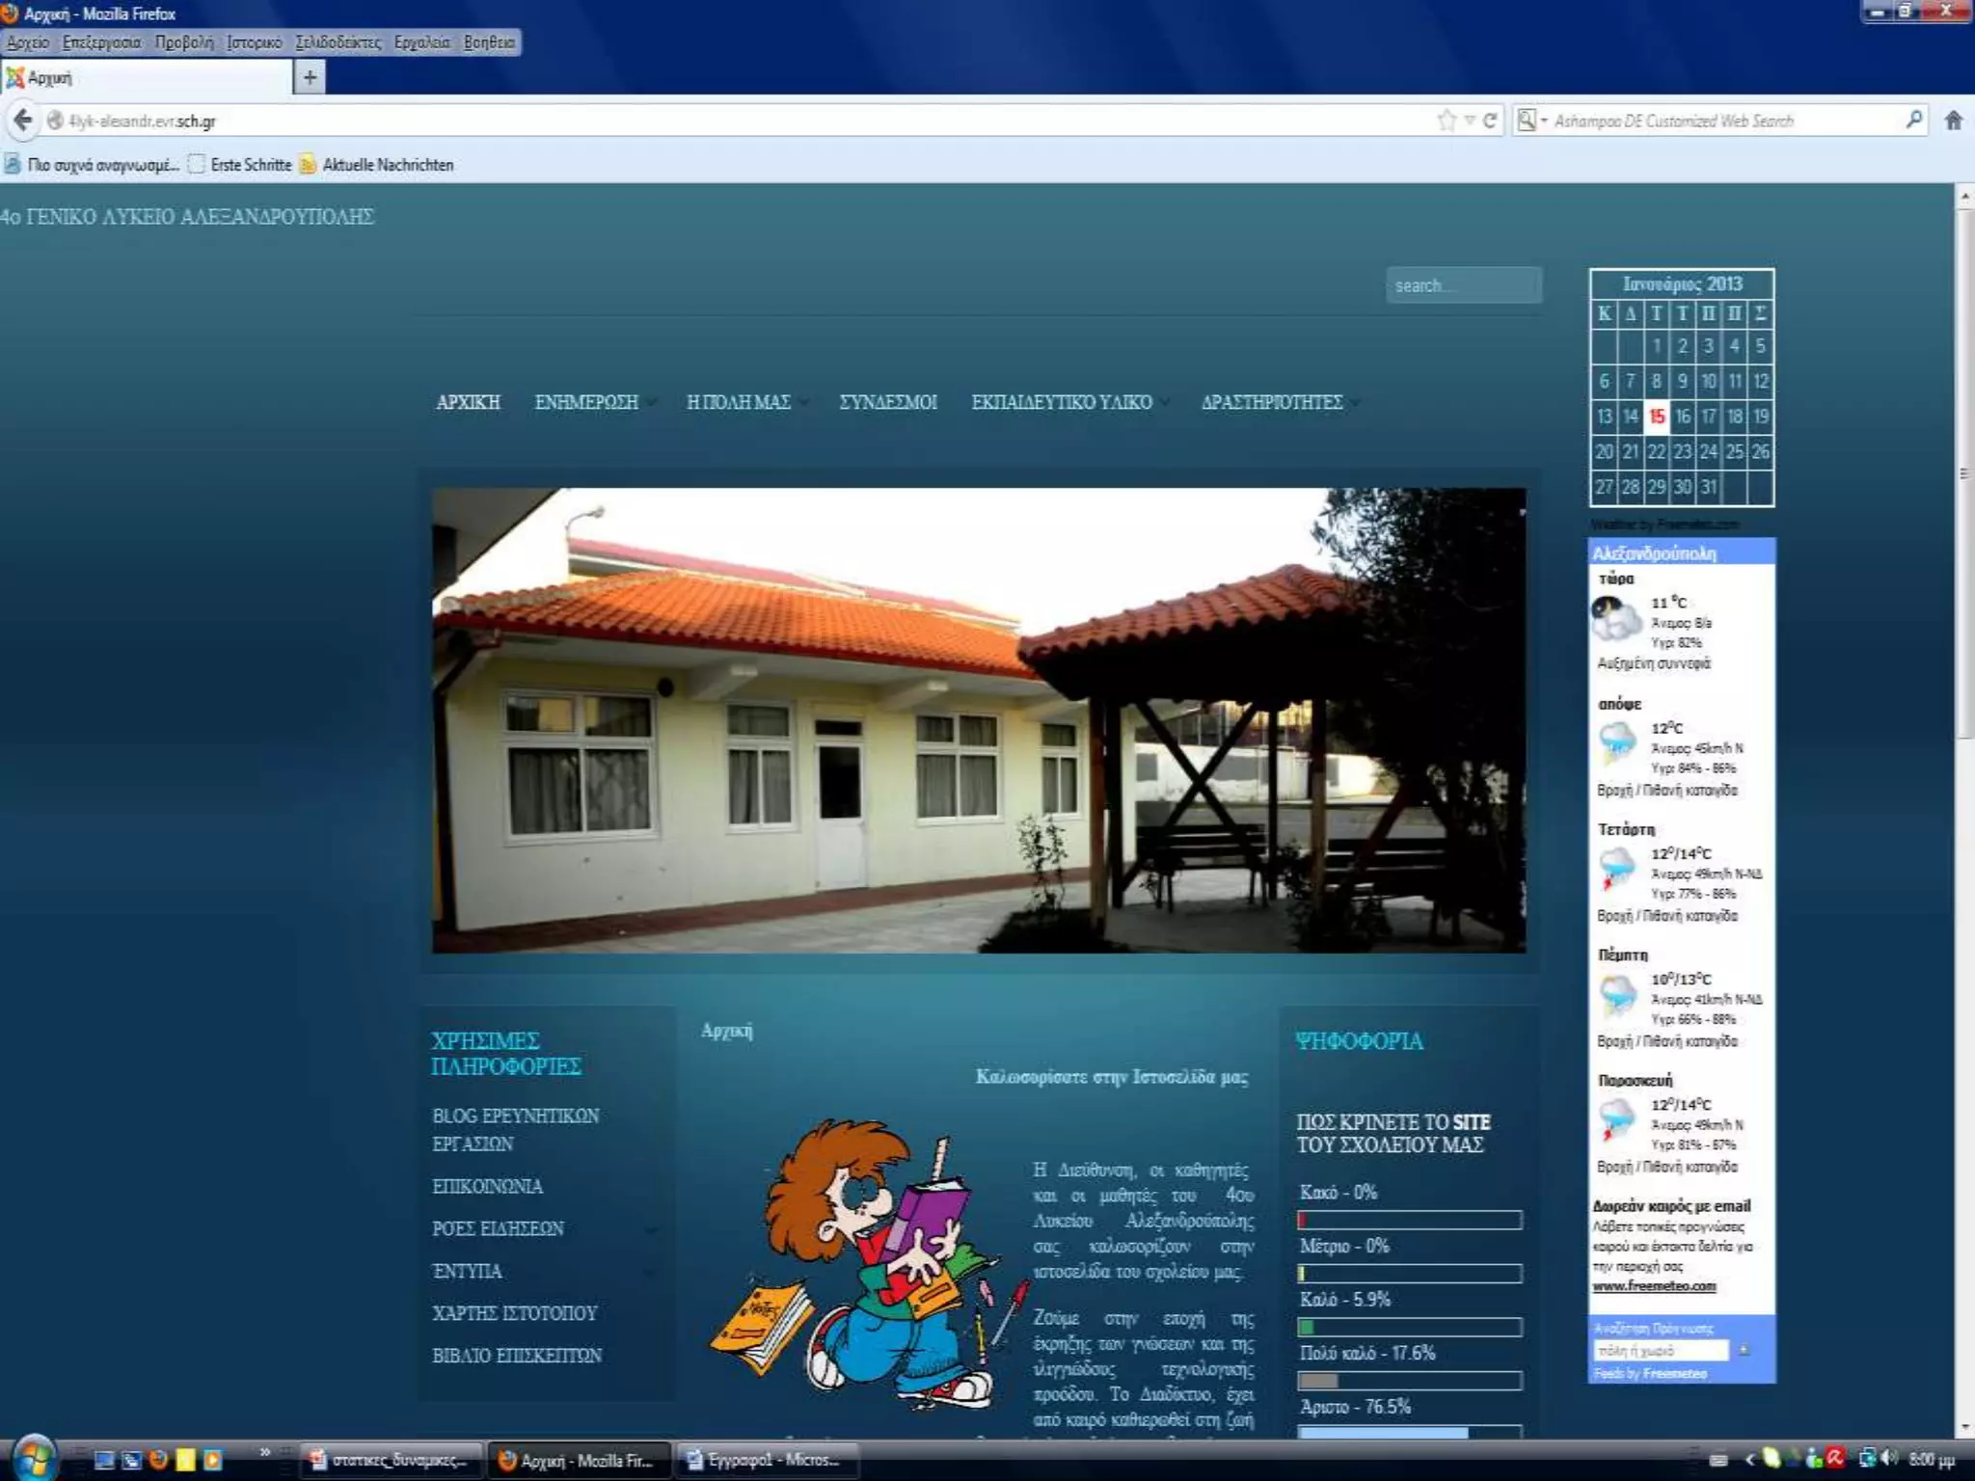Bookmark this page with the star icon
The width and height of the screenshot is (1975, 1481).
tap(1447, 121)
